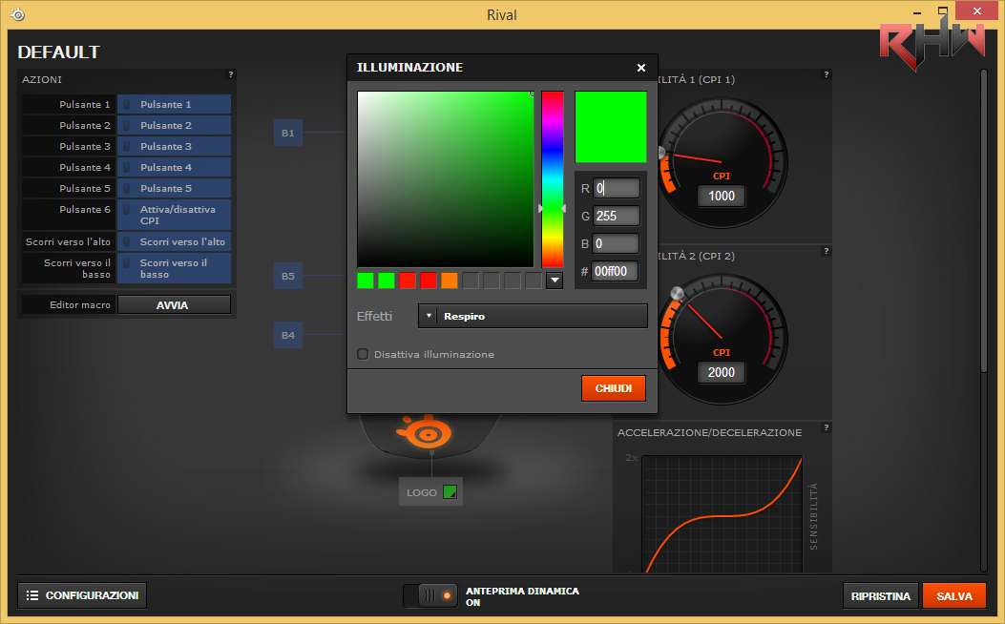Click the SteelSeries icon in title bar

pos(18,14)
